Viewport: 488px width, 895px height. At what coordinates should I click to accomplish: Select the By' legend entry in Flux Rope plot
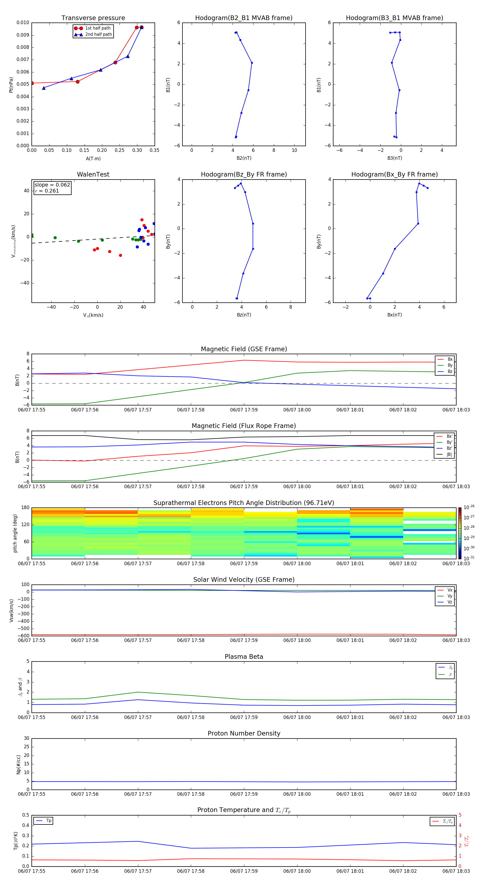(445, 442)
